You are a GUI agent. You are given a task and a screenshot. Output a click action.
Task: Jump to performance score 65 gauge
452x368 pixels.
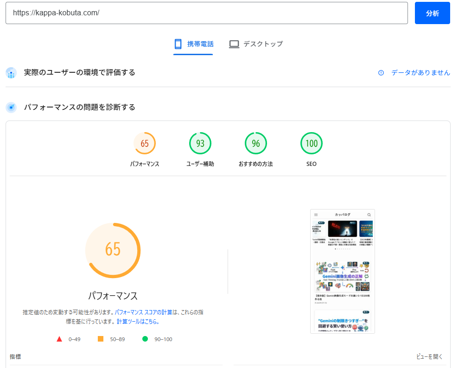coord(145,143)
